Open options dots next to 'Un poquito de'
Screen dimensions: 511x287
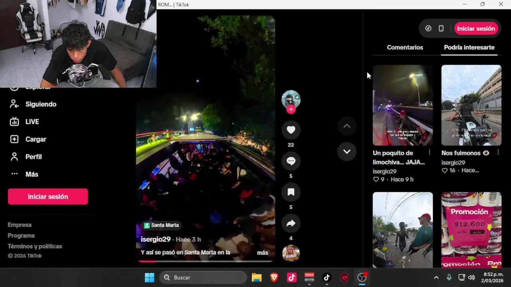(x=430, y=152)
